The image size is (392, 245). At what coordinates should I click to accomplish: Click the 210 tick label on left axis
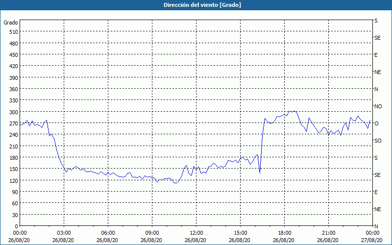(14, 147)
